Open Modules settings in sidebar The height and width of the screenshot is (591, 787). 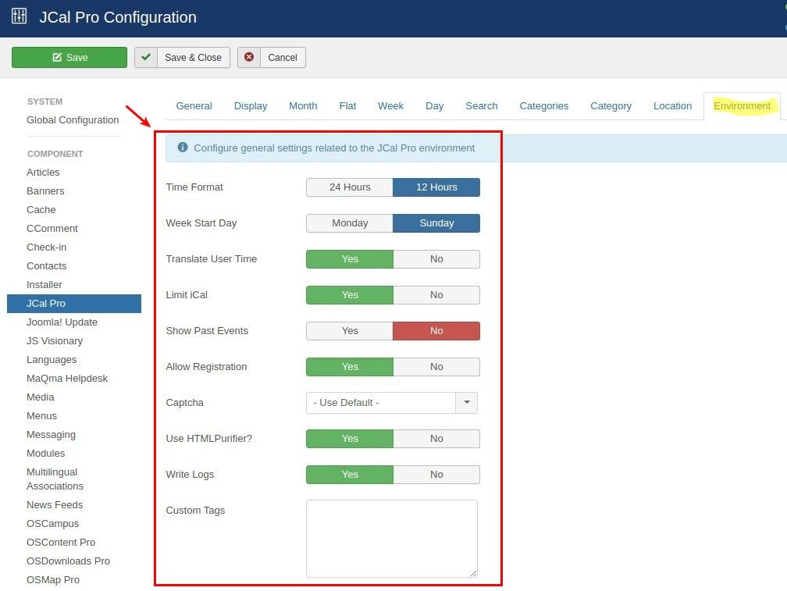45,453
